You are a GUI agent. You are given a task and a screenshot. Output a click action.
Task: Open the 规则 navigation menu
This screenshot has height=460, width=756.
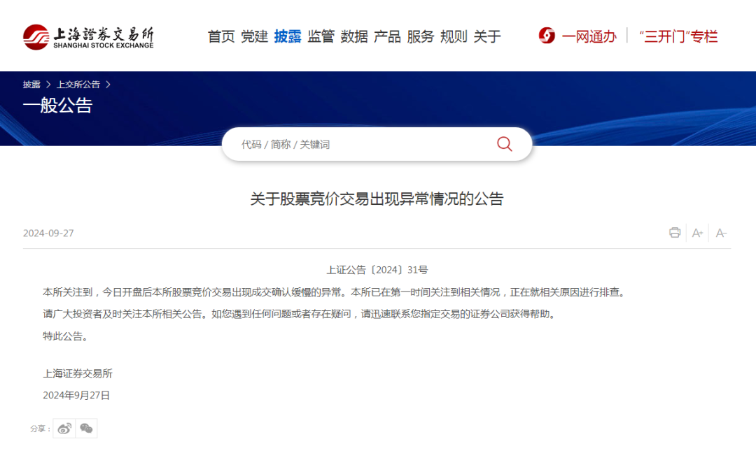click(454, 36)
